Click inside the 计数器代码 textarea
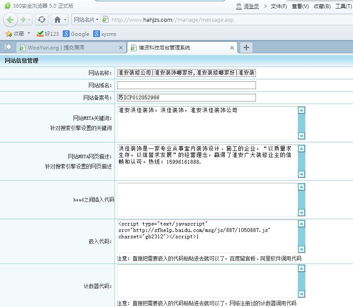Image resolution: width=353 pixels, height=307 pixels. coord(208,281)
